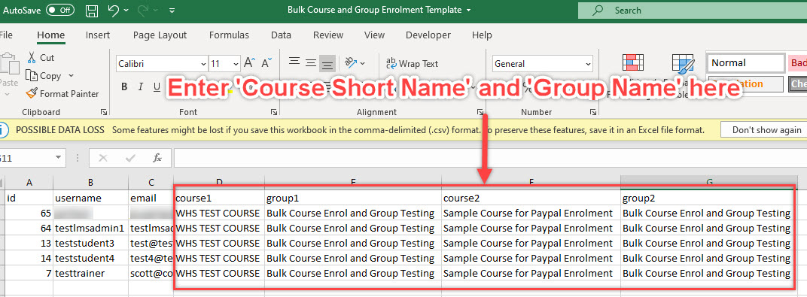Select the 'course1' header cell
807x297 pixels.
pos(220,198)
